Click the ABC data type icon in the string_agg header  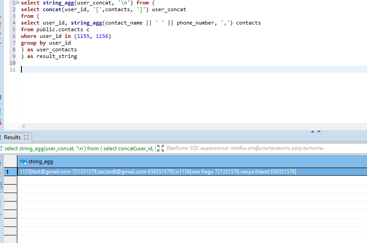pos(24,162)
